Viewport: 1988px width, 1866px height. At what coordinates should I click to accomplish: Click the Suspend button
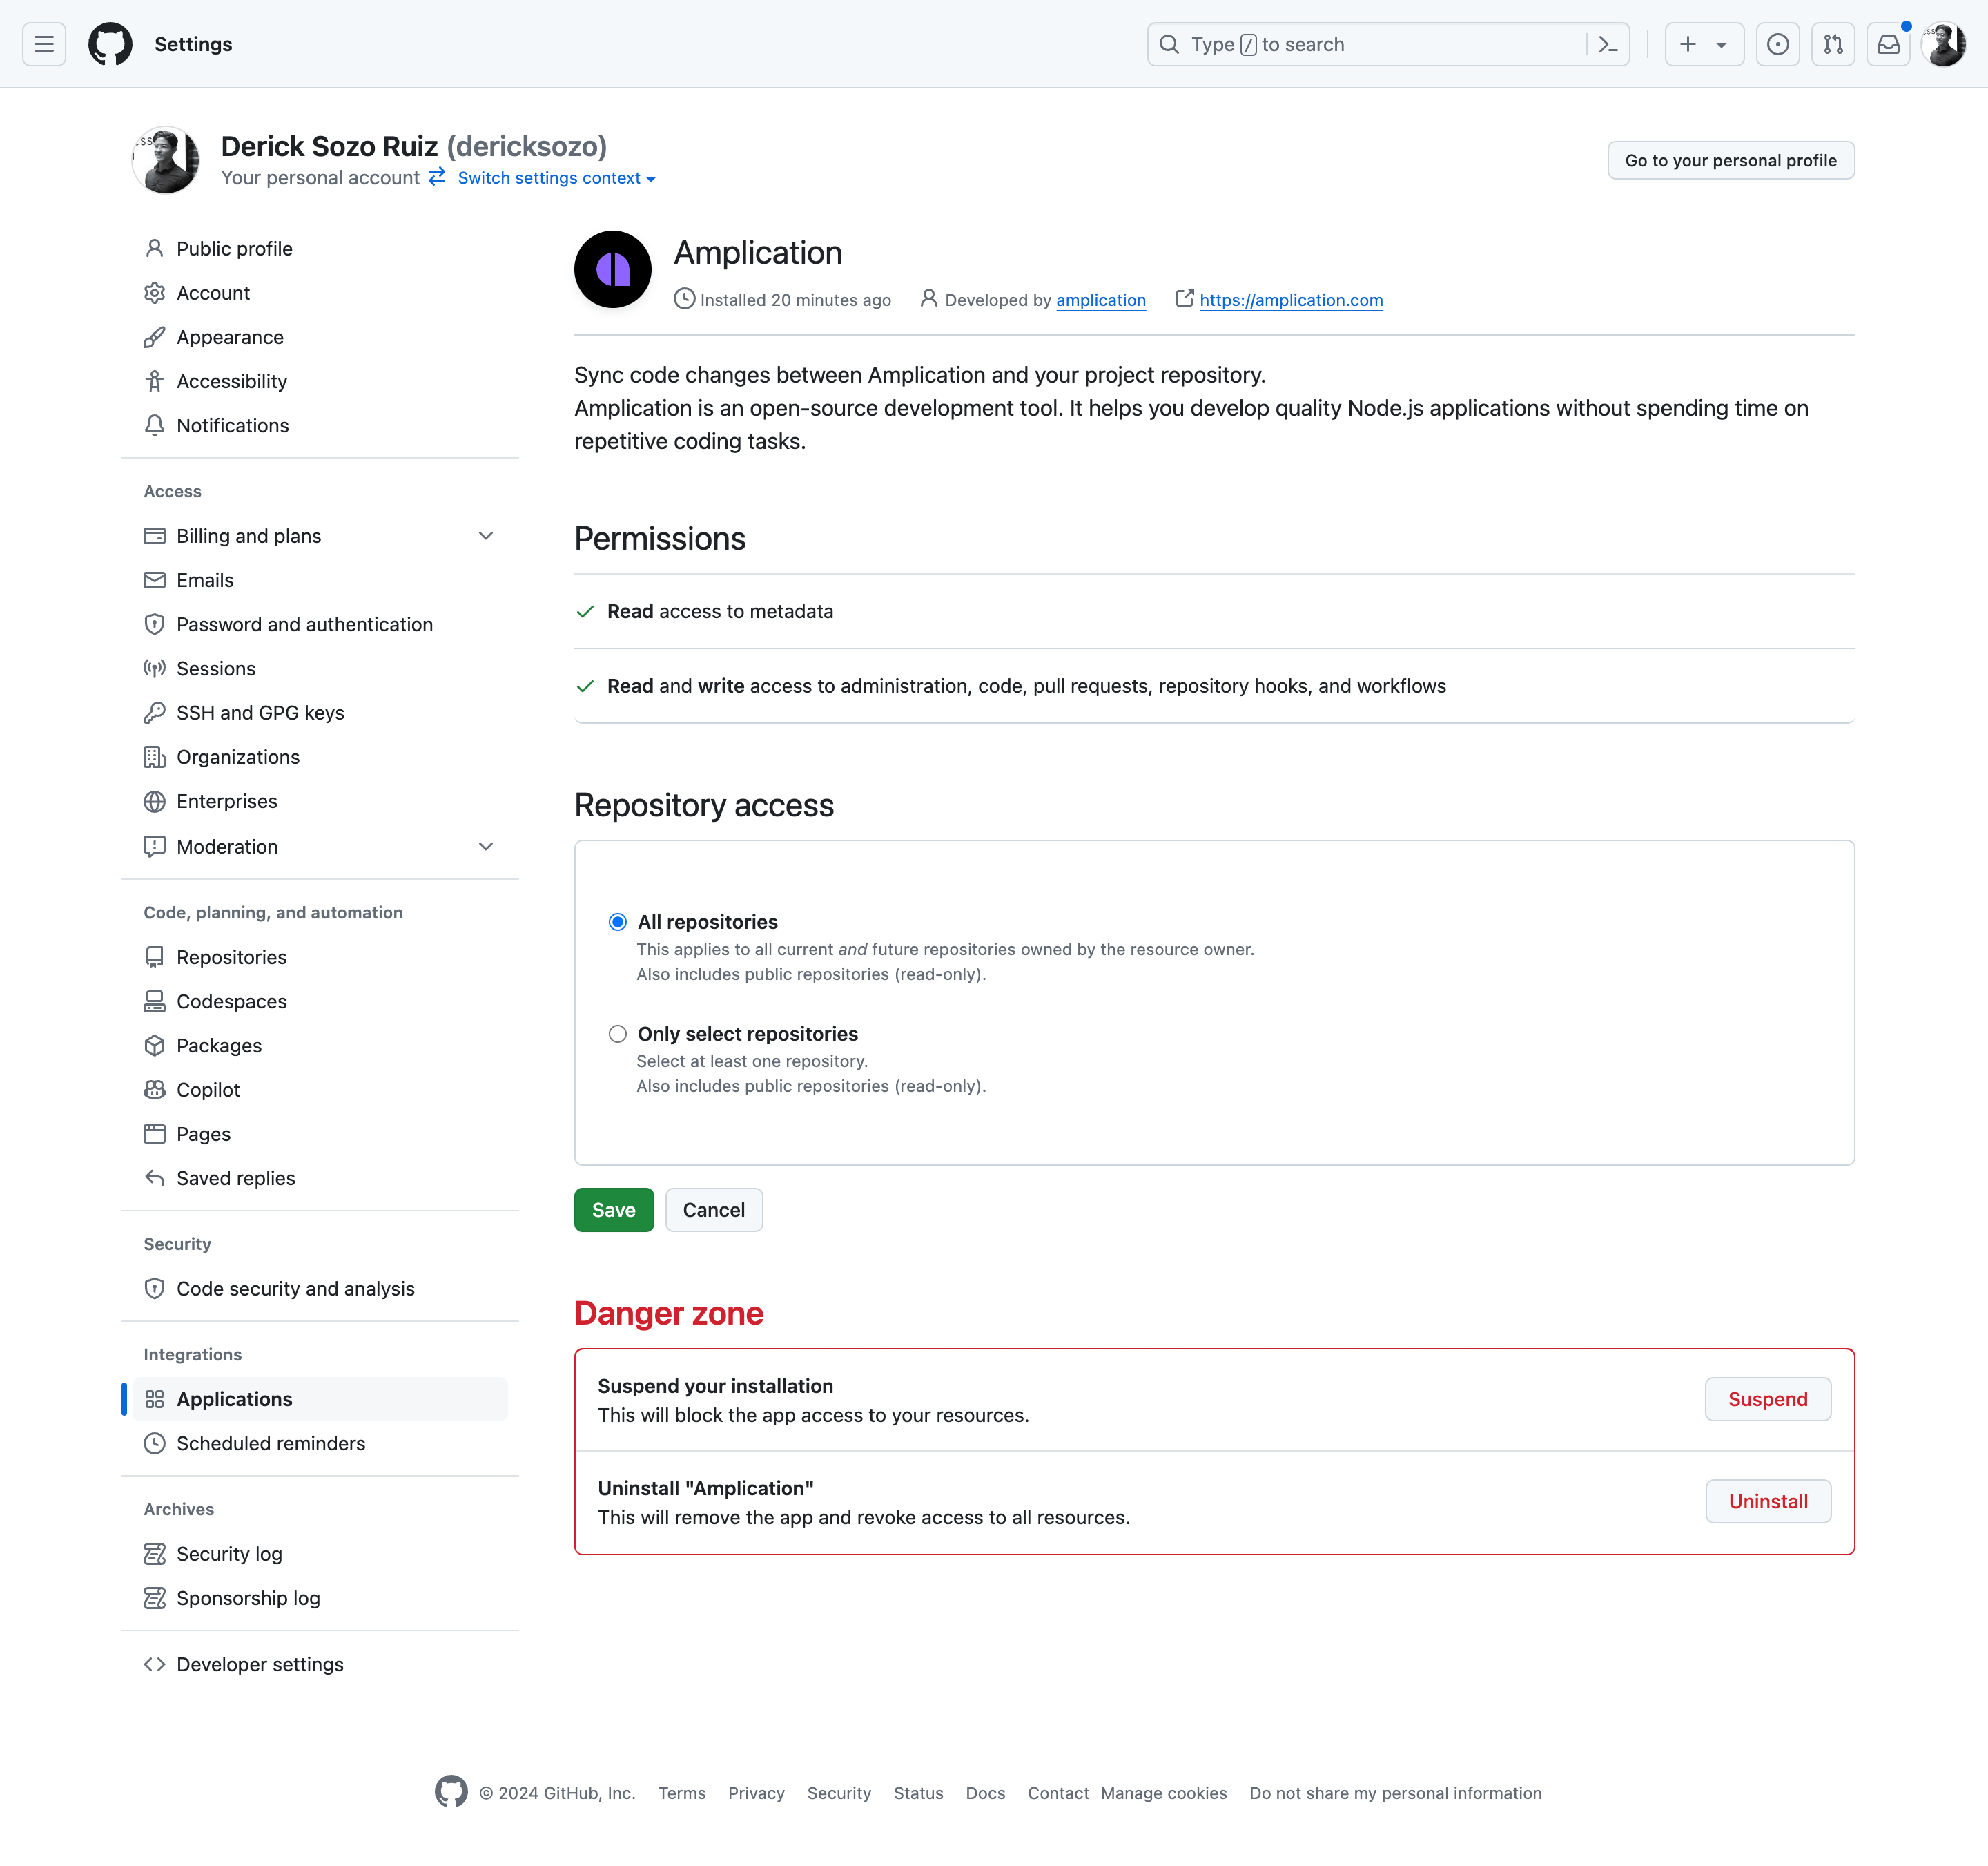(x=1768, y=1398)
